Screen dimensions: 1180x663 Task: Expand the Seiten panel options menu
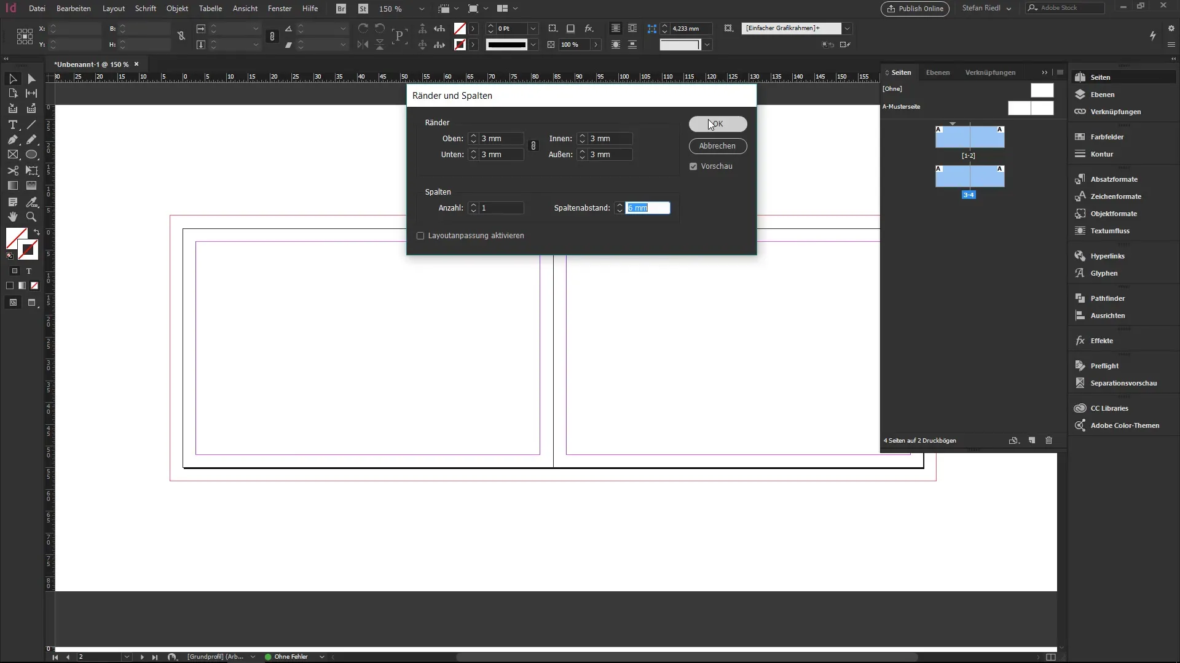point(1060,72)
